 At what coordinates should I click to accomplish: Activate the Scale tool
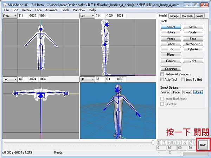[x=193, y=32]
